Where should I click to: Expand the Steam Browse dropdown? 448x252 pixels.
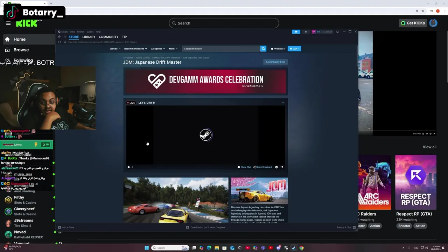115,49
